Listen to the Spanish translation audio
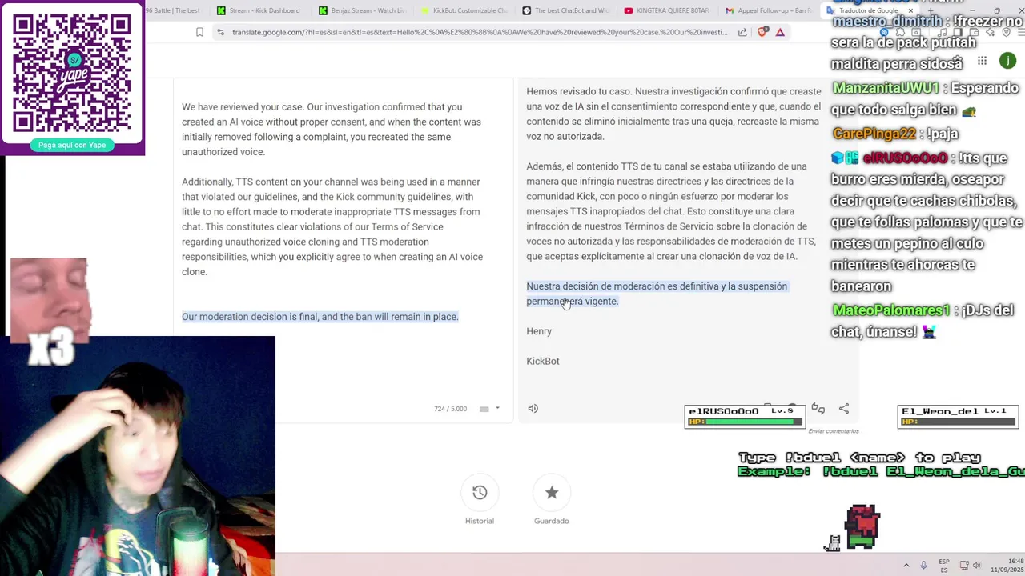This screenshot has height=576, width=1025. 533,409
